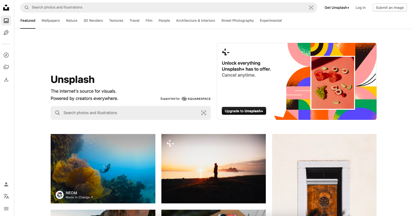Click the download arrow sidebar icon

[x=6, y=79]
